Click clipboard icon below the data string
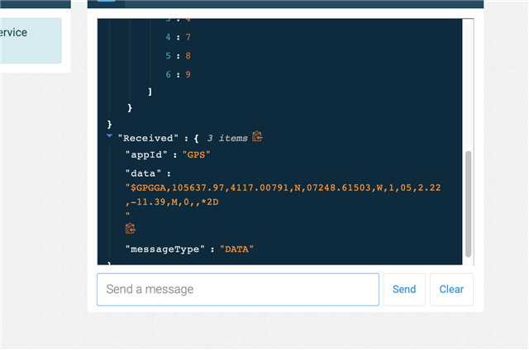Viewport: 529px width, 350px height. [131, 229]
